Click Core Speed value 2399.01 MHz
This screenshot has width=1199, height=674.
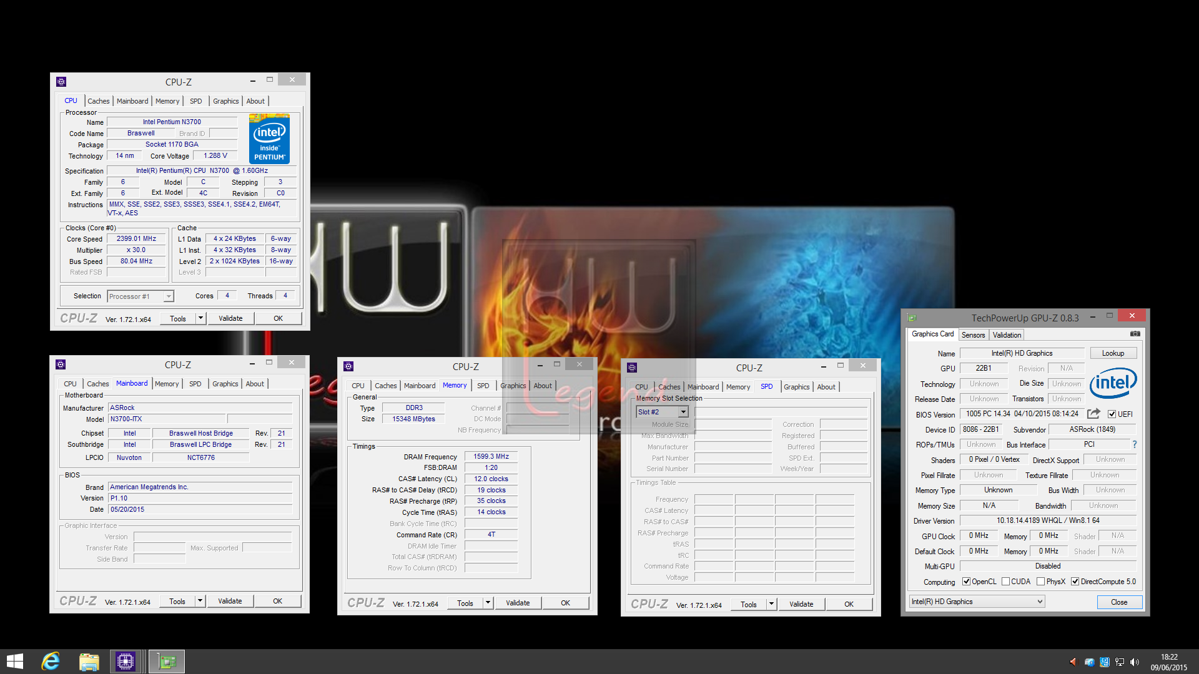click(136, 238)
